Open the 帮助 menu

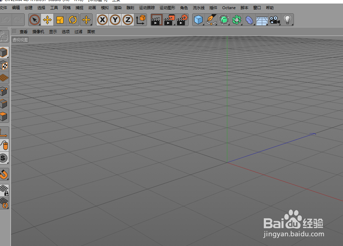point(270,8)
